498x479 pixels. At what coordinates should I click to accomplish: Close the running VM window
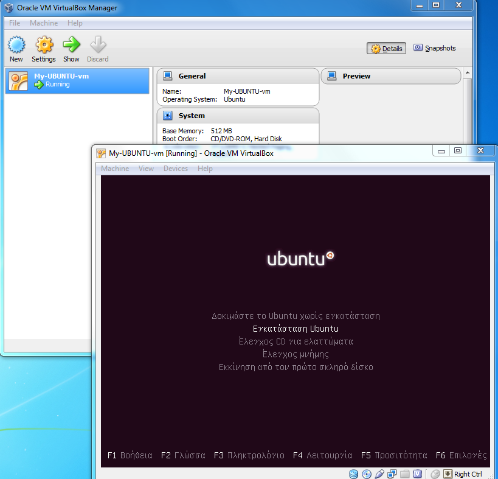pyautogui.click(x=480, y=151)
